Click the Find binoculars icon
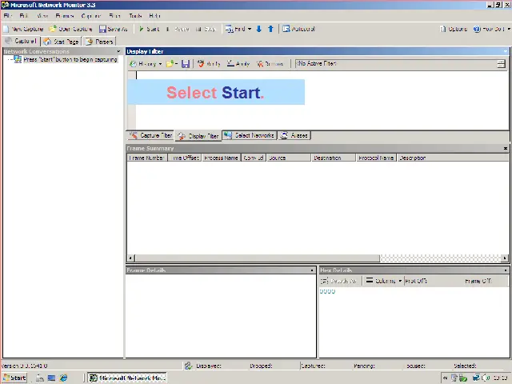 coord(229,29)
